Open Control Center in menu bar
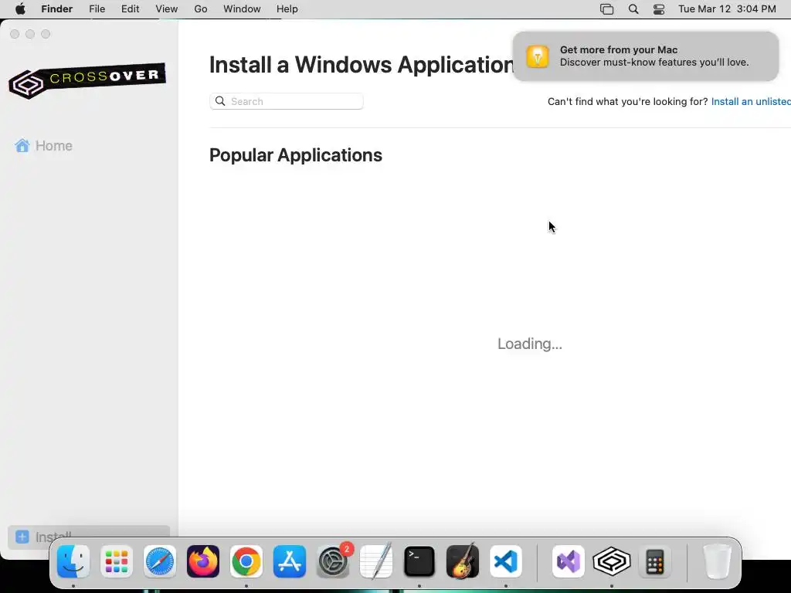 [659, 9]
